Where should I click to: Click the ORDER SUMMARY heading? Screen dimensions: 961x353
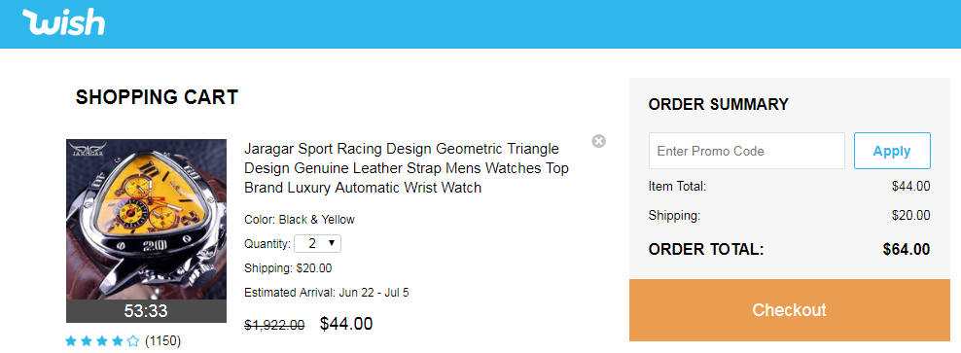718,105
